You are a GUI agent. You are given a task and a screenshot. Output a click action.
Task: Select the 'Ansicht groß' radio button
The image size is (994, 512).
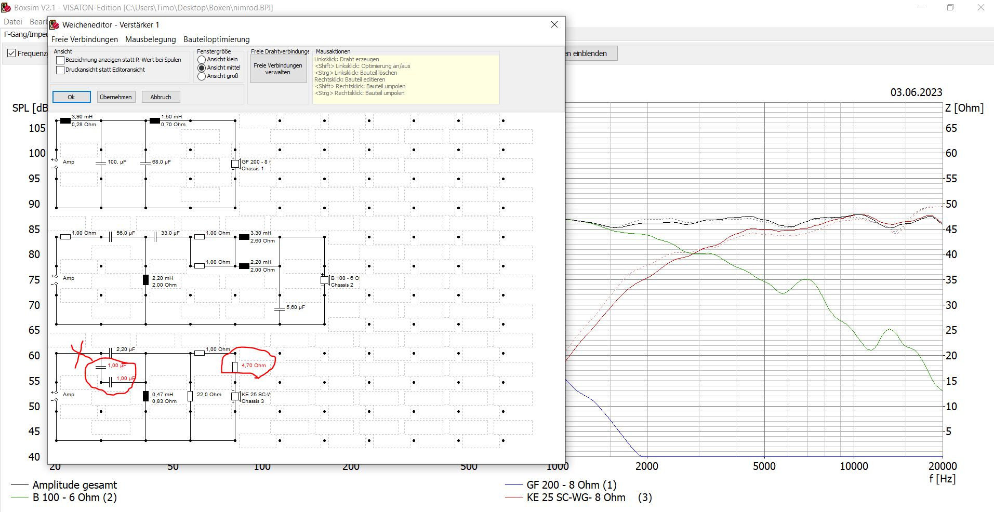pyautogui.click(x=202, y=76)
